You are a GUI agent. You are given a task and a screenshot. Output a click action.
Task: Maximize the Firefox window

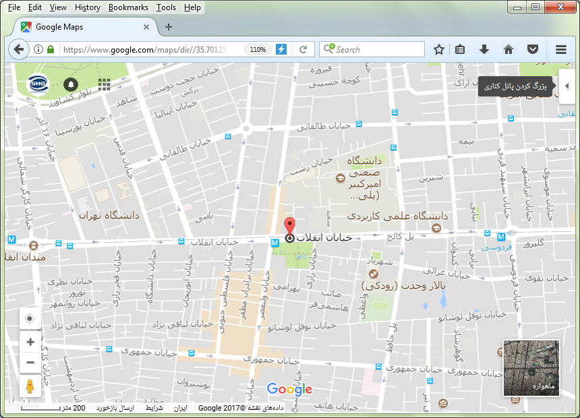click(535, 7)
